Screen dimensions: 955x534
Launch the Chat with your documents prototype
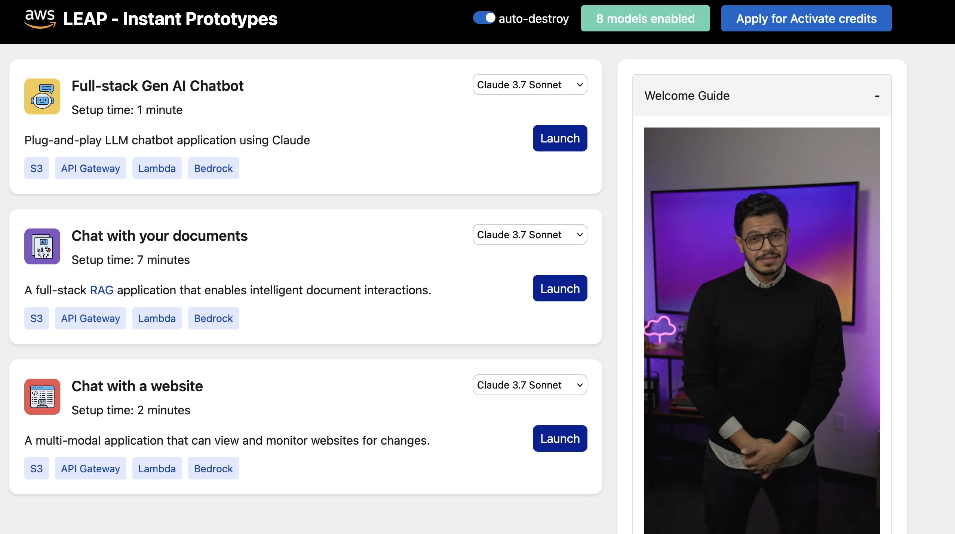tap(559, 288)
